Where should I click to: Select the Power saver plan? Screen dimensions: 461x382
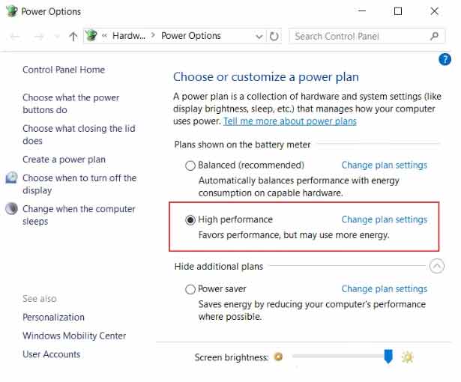pos(190,289)
